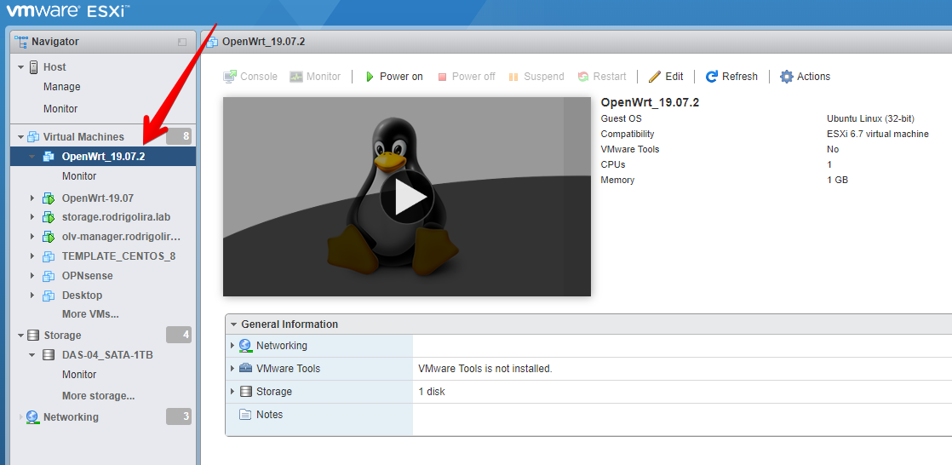
Task: Click the Refresh icon in toolbar
Action: [712, 77]
